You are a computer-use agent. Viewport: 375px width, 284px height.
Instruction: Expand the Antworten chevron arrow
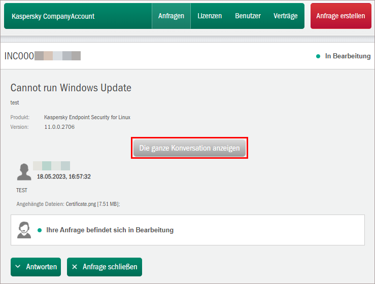(x=18, y=267)
